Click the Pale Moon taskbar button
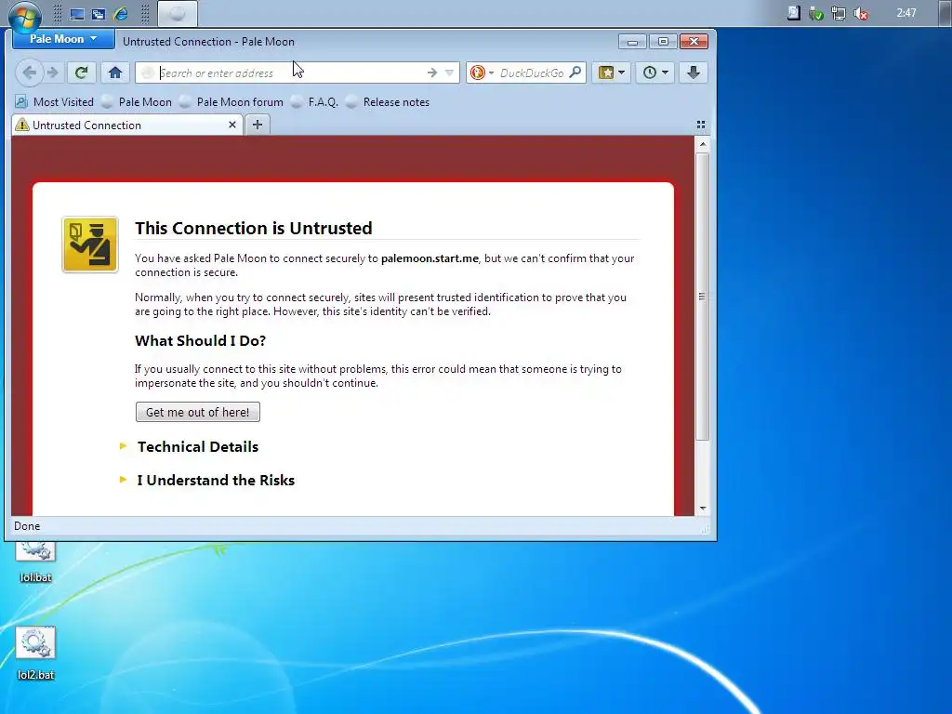 click(178, 13)
